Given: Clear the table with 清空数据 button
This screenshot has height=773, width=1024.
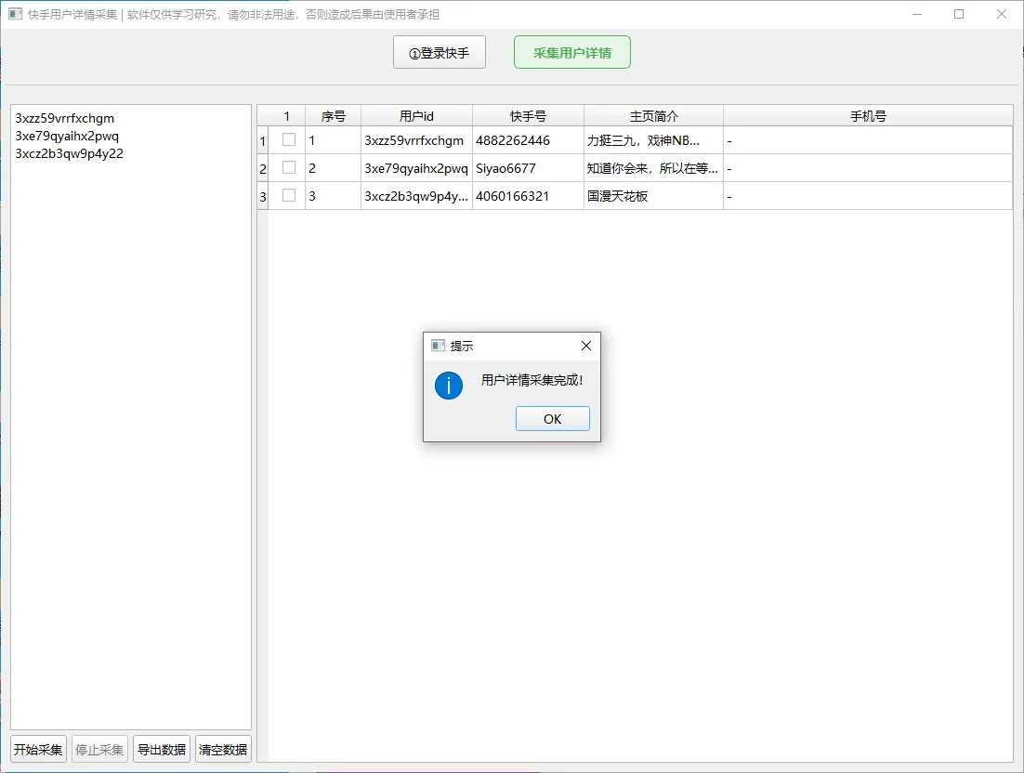Looking at the screenshot, I should click(223, 750).
